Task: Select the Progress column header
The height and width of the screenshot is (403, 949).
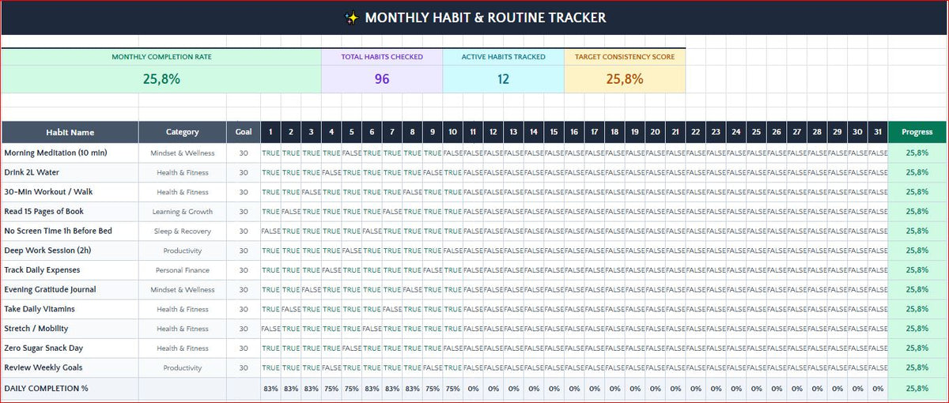Action: pos(917,132)
